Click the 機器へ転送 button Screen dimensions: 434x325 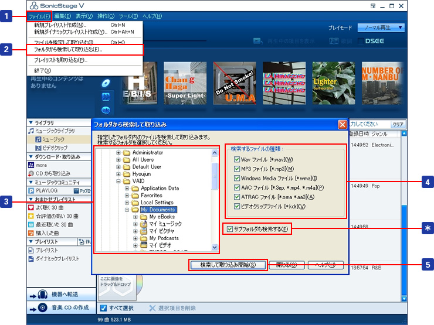click(60, 295)
